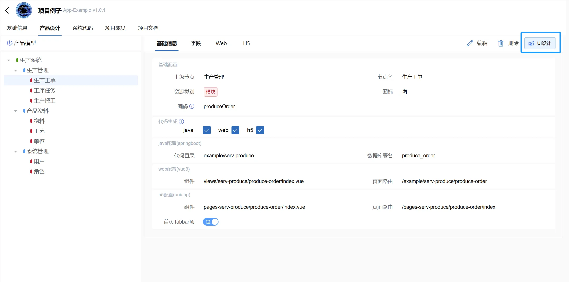Click the edit pencil icon
The width and height of the screenshot is (569, 282).
coord(469,43)
